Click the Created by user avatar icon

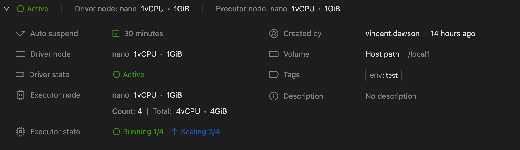click(274, 34)
